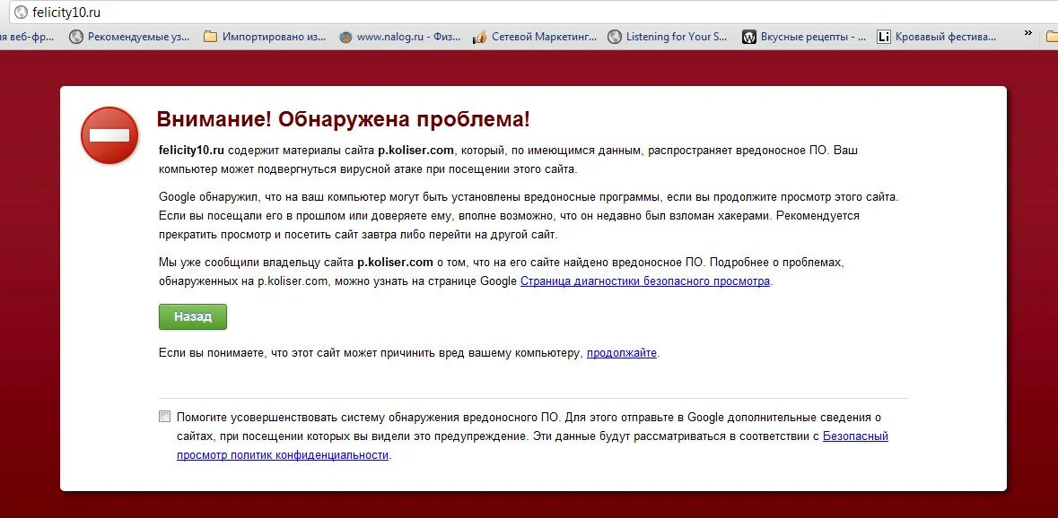1058x518 pixels.
Task: Click the globe site icon in address bar
Action: (x=21, y=13)
